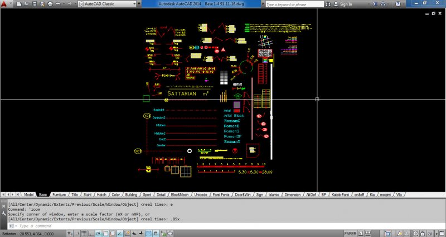Jump to last layout tab arrow

point(18,195)
